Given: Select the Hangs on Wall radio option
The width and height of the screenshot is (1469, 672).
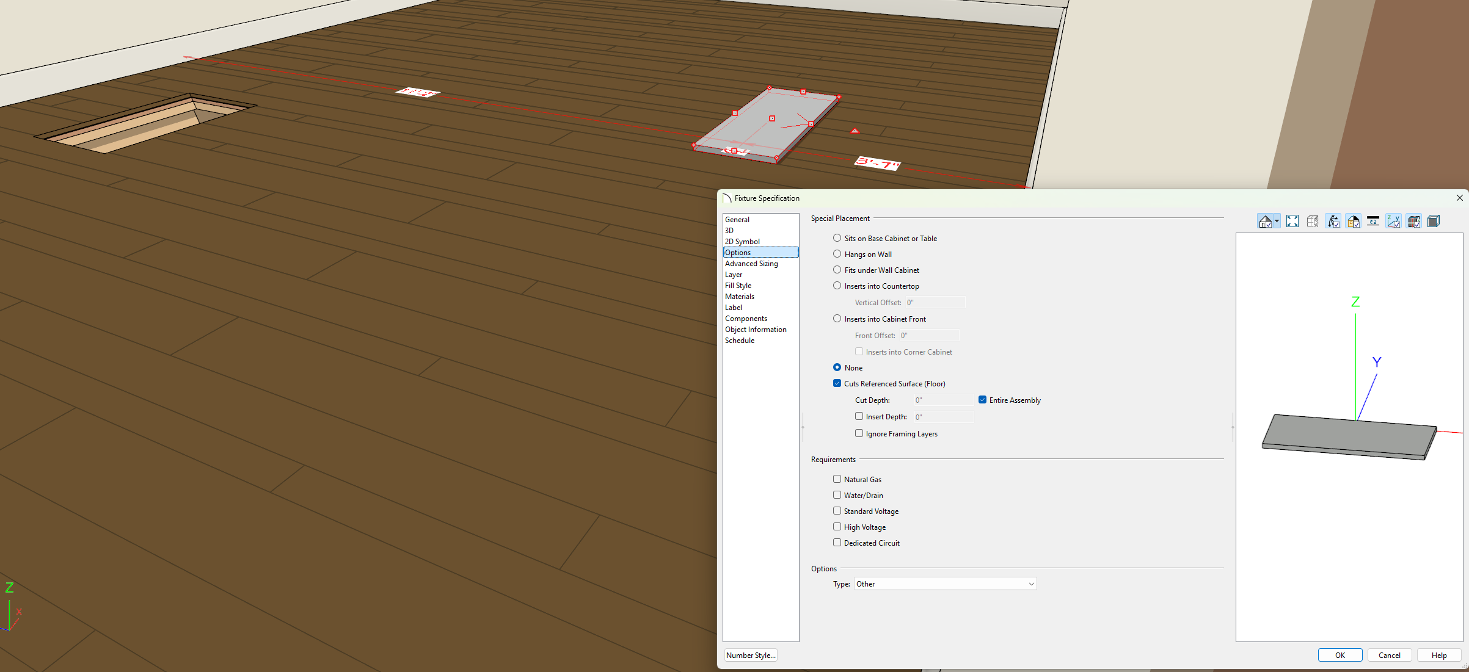Looking at the screenshot, I should 837,254.
